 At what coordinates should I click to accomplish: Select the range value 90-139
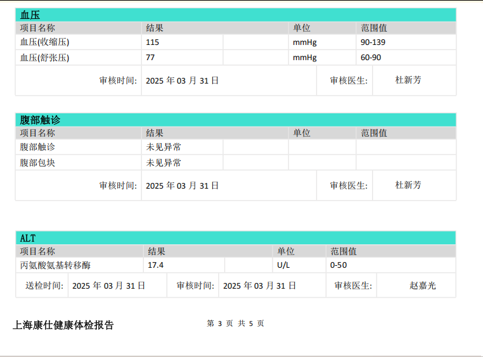373,42
